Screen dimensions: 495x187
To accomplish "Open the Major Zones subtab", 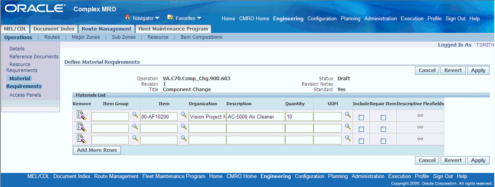I will pos(86,37).
